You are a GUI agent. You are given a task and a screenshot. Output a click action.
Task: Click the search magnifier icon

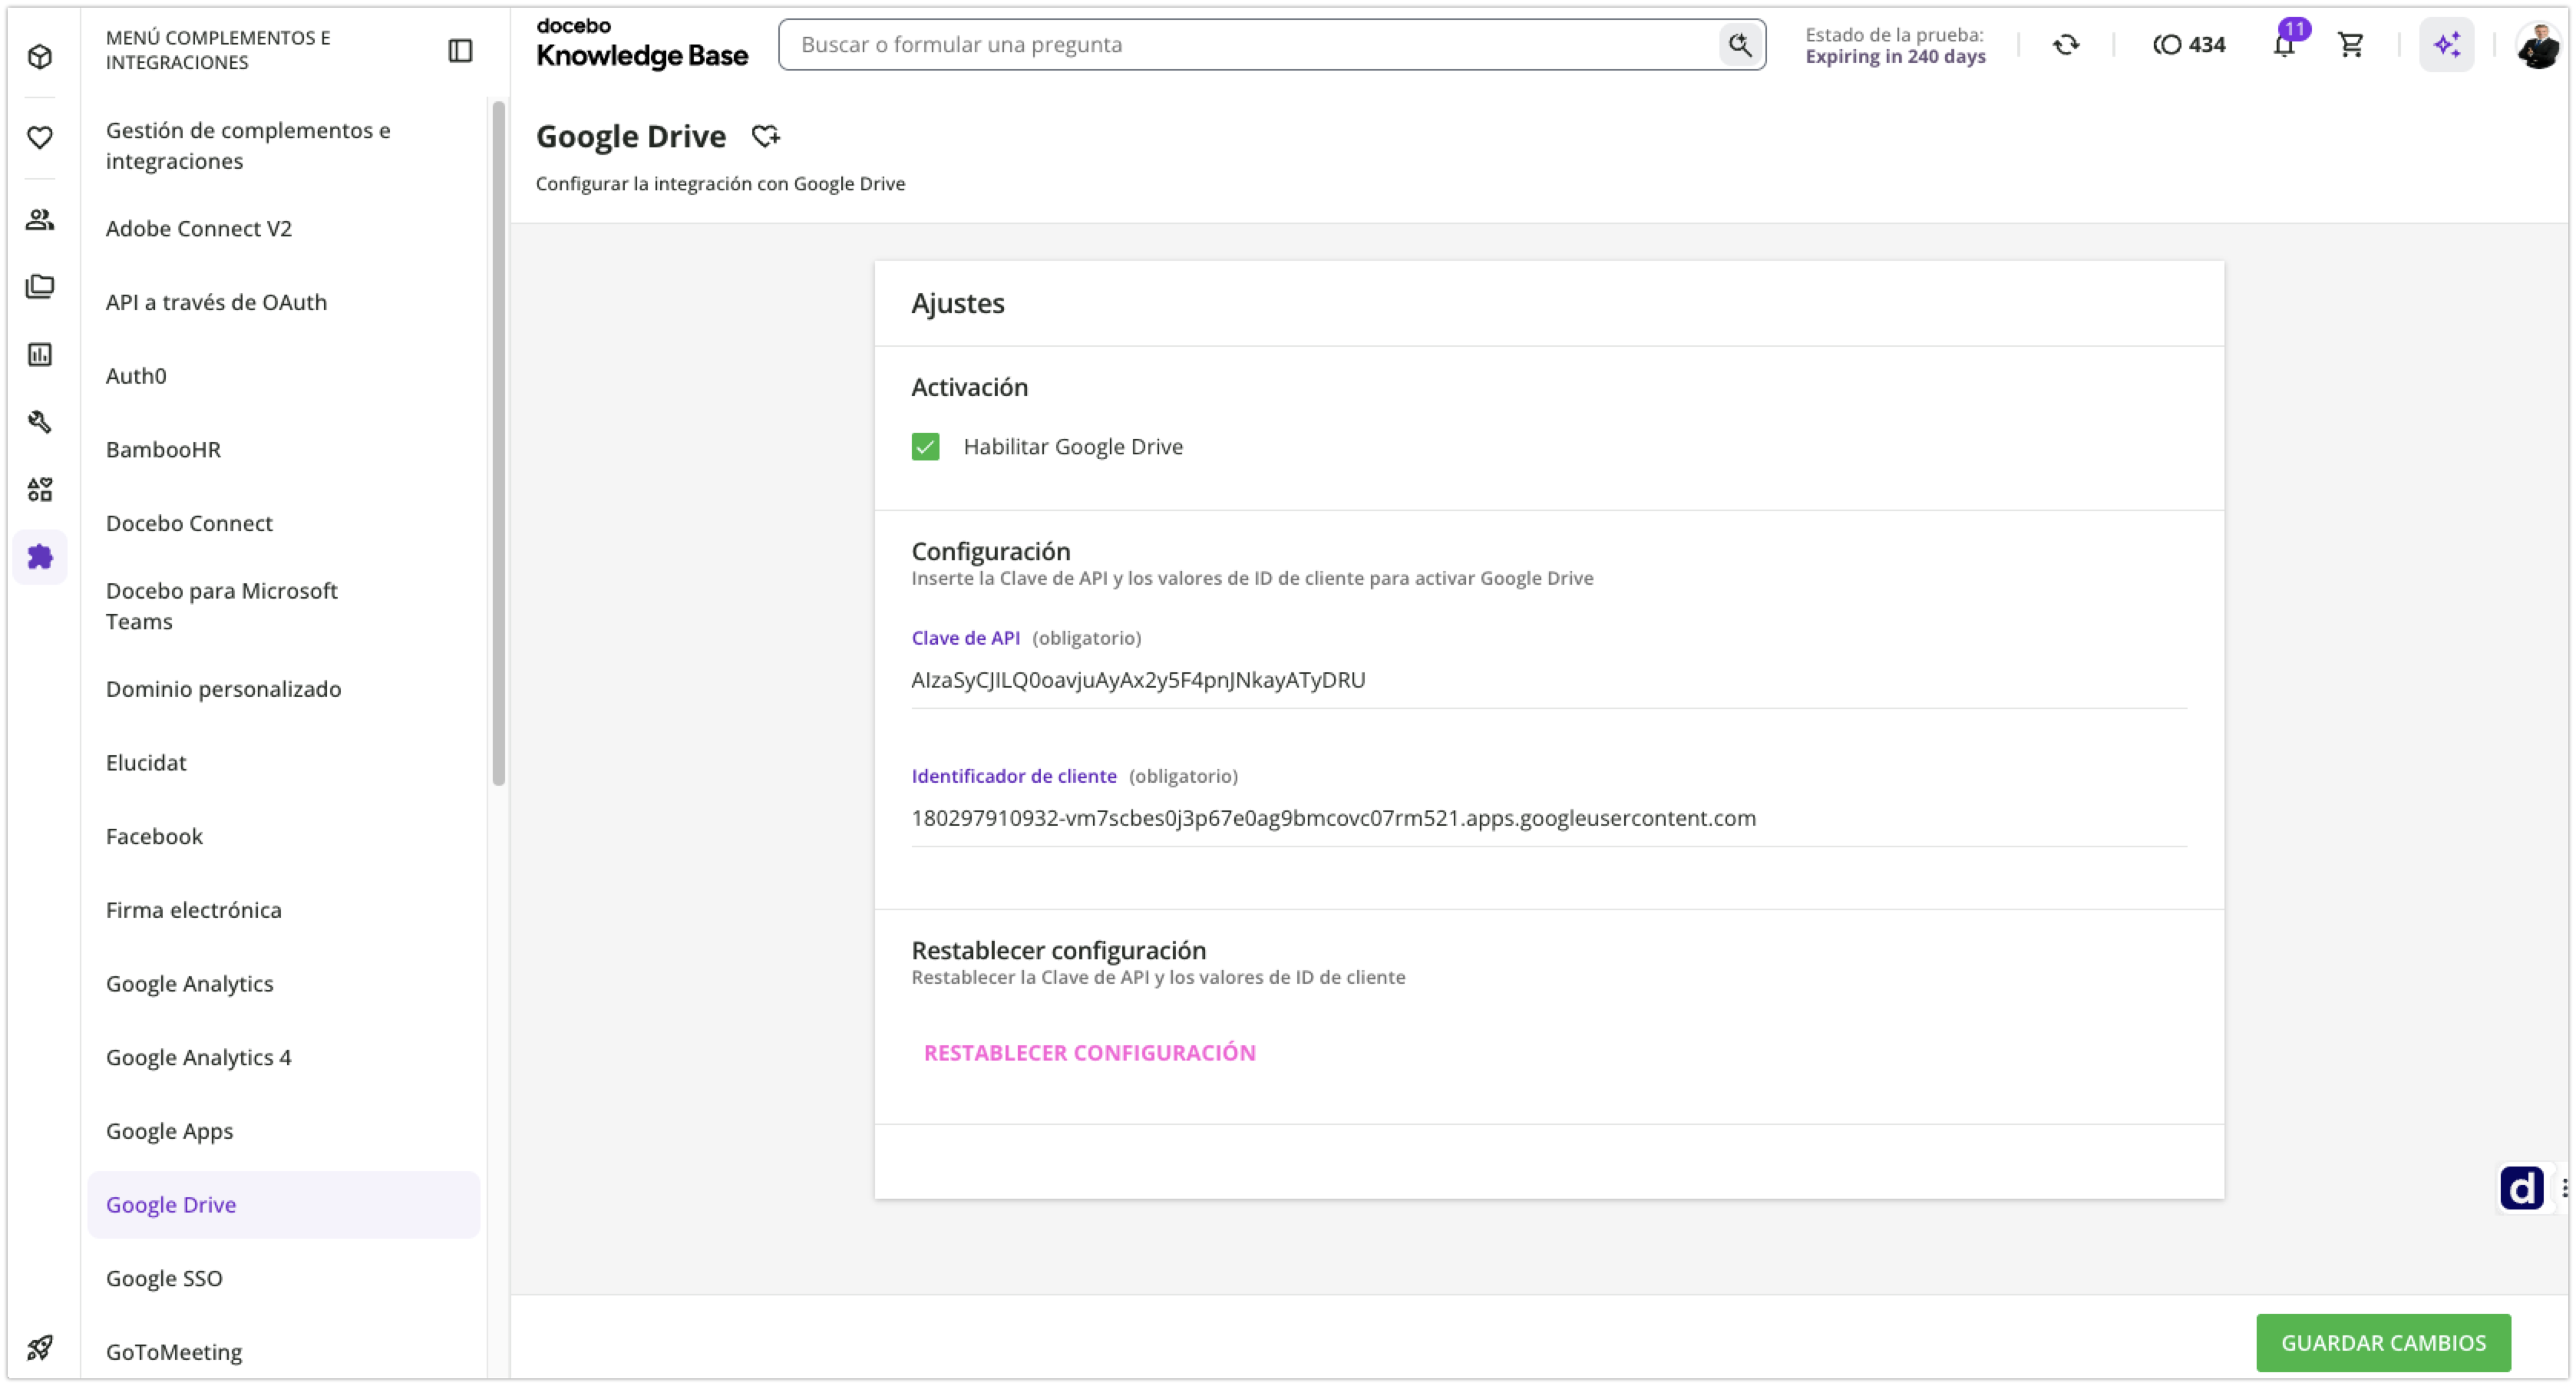click(x=1740, y=44)
